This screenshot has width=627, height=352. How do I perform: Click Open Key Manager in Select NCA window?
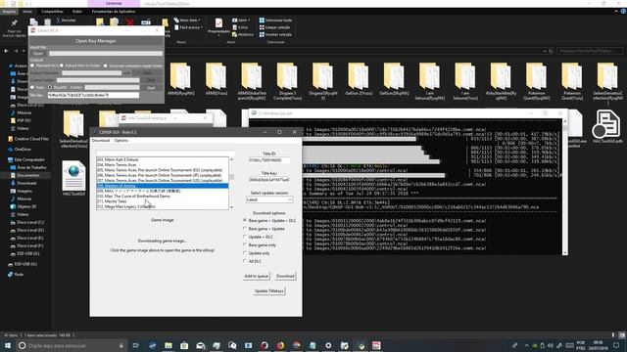coord(96,41)
